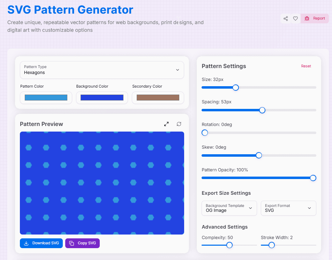Image resolution: width=332 pixels, height=260 pixels.
Task: Open the Pattern Color swatch
Action: click(46, 98)
